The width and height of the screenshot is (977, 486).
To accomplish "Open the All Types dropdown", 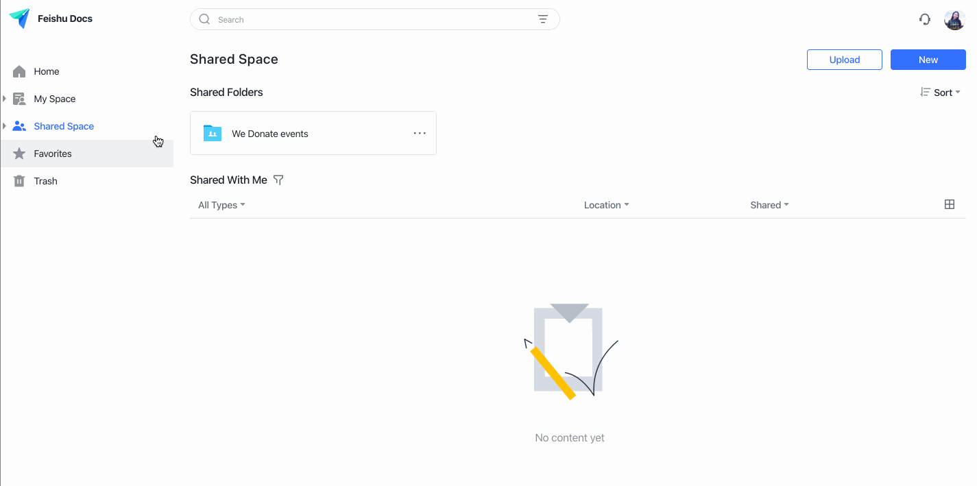I will (x=221, y=204).
